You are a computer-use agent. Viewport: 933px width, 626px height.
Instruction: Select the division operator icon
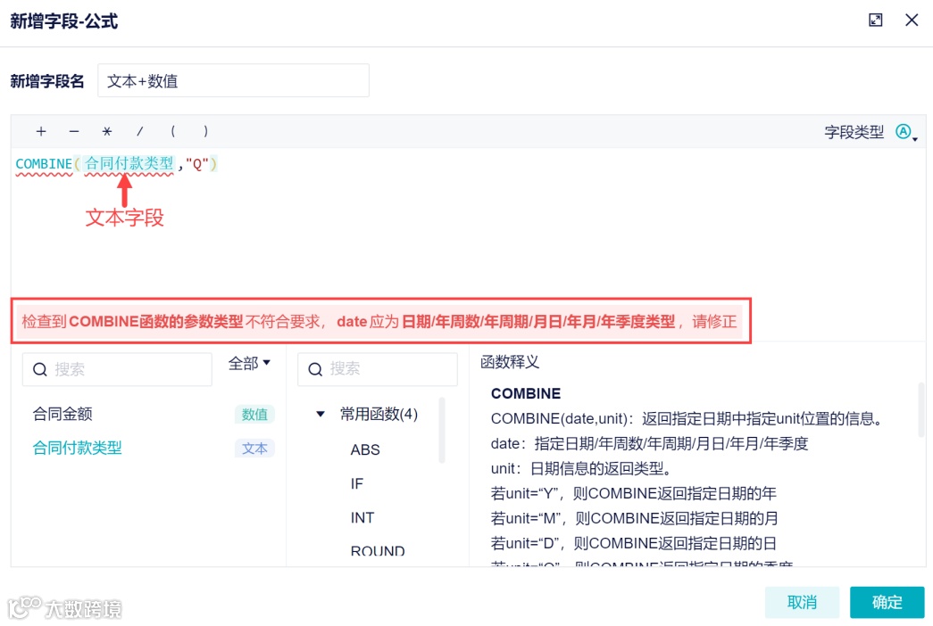139,131
